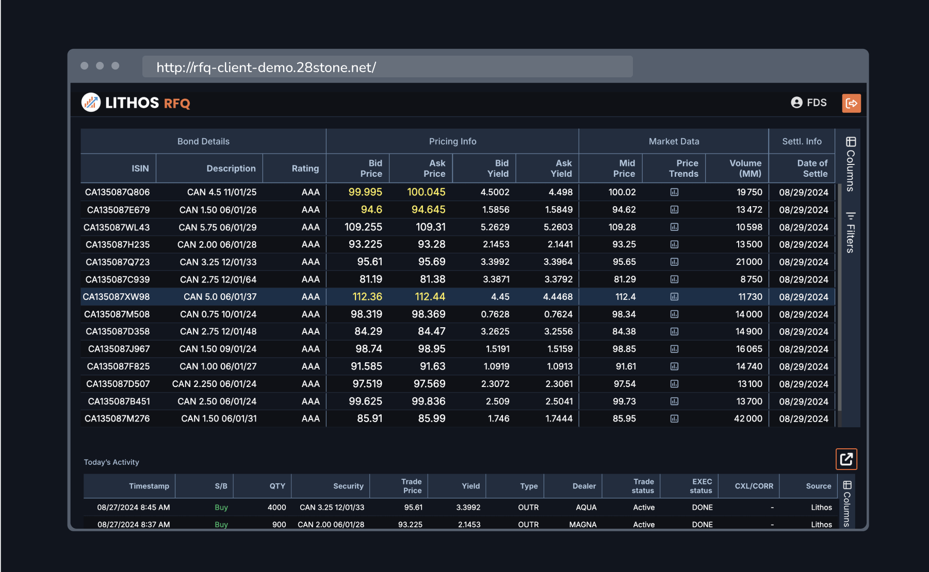
Task: Switch to the Filters sidebar tab
Action: pyautogui.click(x=850, y=233)
